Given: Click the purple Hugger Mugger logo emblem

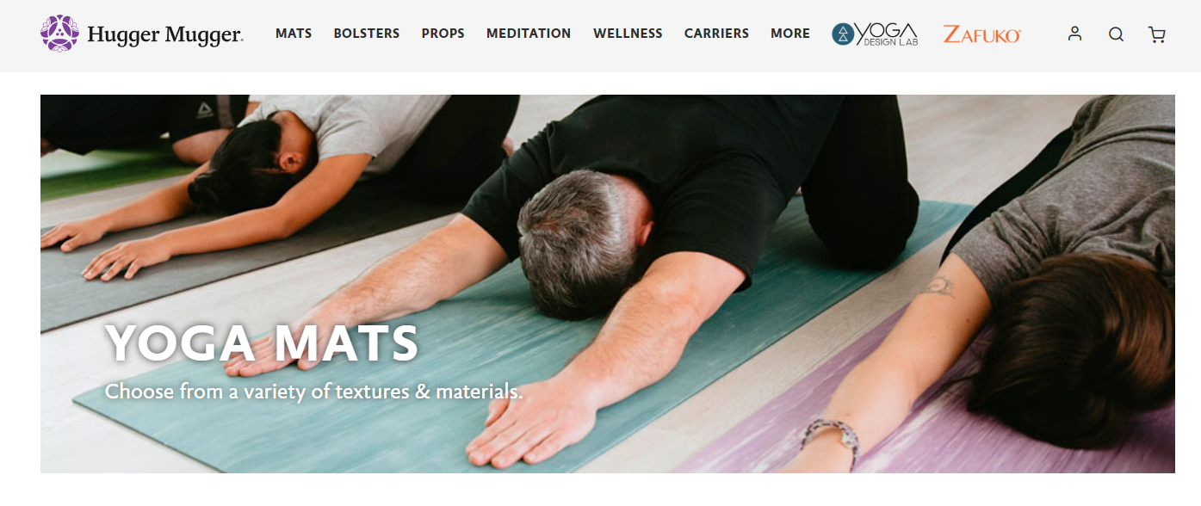Looking at the screenshot, I should (59, 34).
